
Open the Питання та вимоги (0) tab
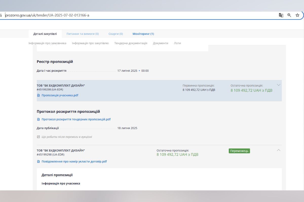[x=83, y=34]
